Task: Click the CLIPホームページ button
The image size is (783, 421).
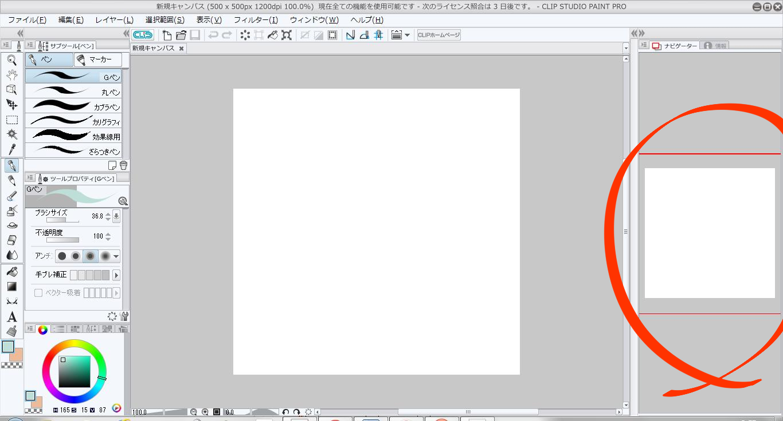Action: pyautogui.click(x=439, y=35)
